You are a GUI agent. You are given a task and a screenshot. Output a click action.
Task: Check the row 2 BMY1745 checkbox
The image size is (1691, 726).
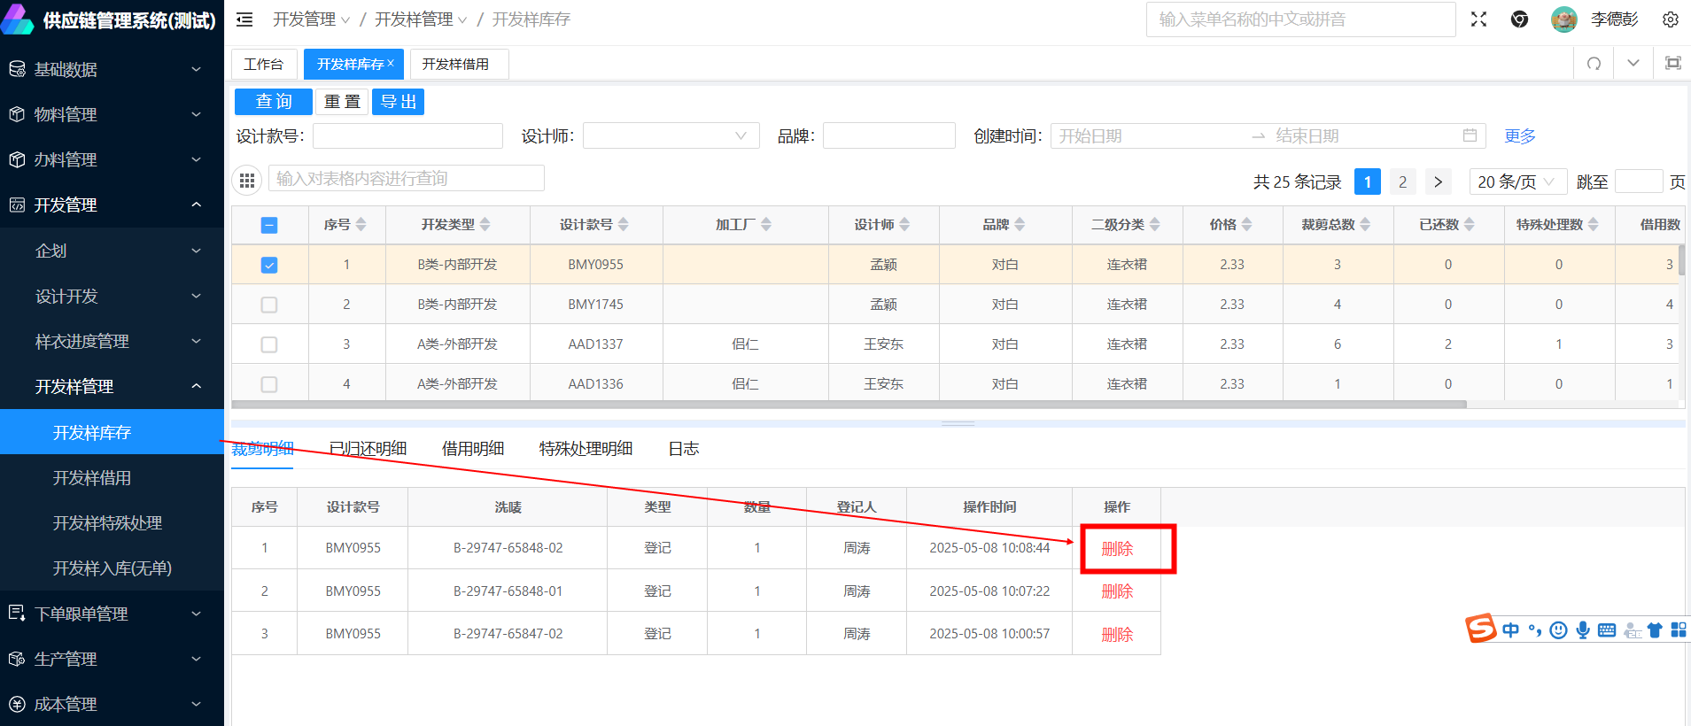[269, 305]
